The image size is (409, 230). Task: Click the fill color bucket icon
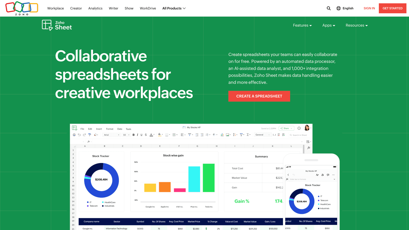point(160,134)
